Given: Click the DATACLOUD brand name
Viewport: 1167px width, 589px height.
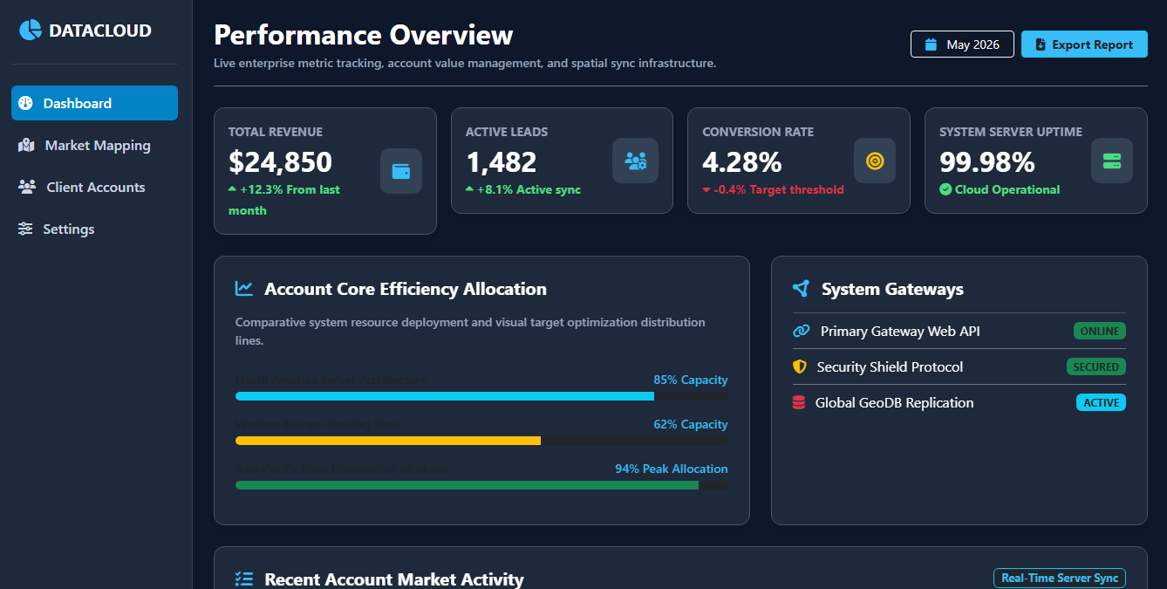Looking at the screenshot, I should [x=100, y=31].
